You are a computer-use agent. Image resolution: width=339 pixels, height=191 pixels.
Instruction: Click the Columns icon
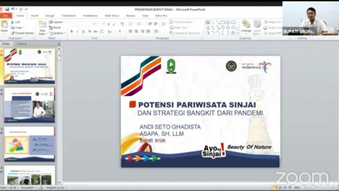click(x=157, y=31)
